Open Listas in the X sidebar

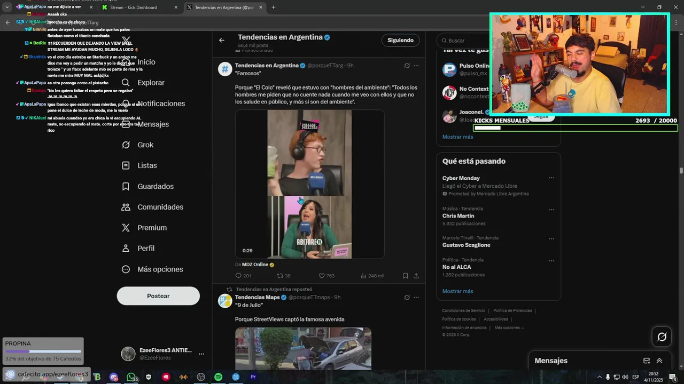(x=139, y=166)
